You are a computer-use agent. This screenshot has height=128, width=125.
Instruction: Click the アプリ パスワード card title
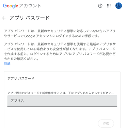click(21, 78)
